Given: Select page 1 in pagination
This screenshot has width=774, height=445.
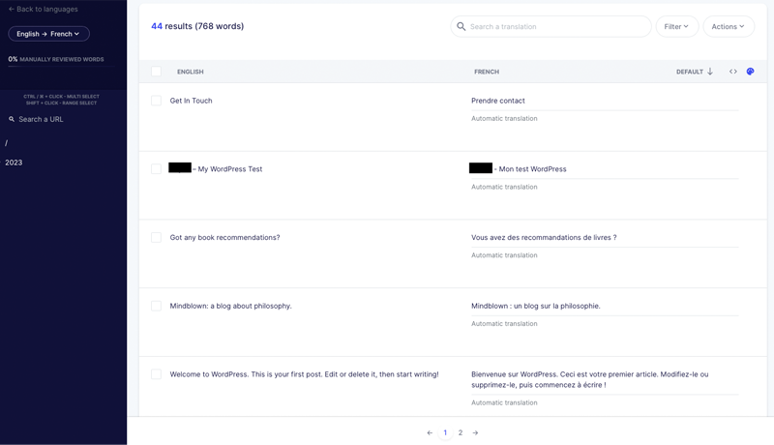Looking at the screenshot, I should [445, 432].
